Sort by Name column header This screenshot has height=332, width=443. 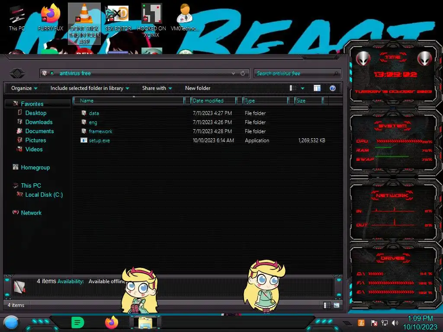click(x=129, y=100)
